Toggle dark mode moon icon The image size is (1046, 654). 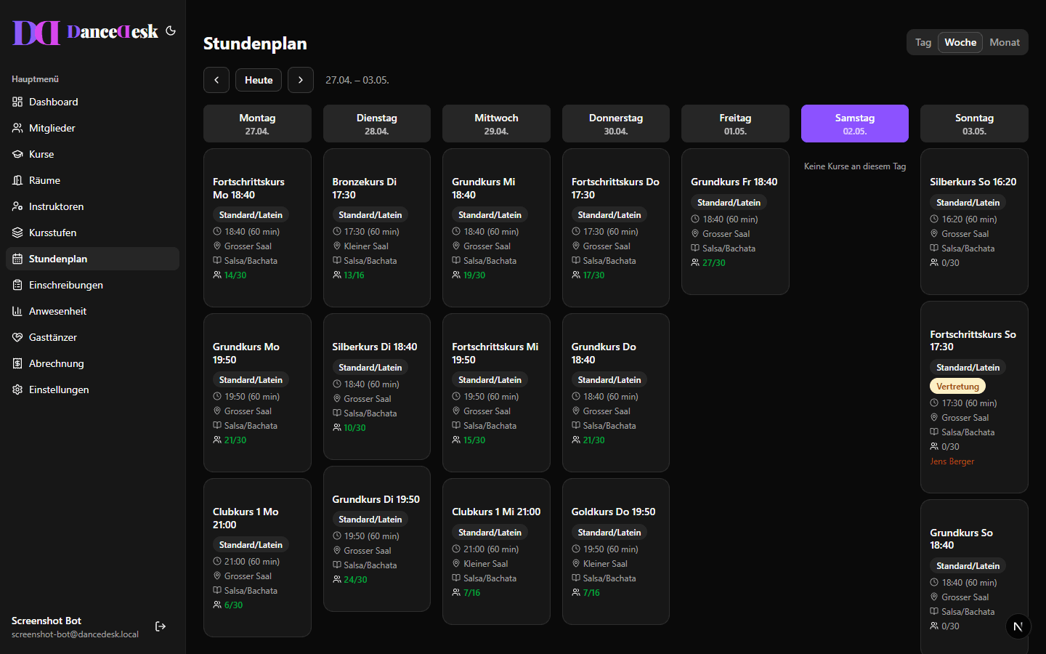(x=171, y=31)
